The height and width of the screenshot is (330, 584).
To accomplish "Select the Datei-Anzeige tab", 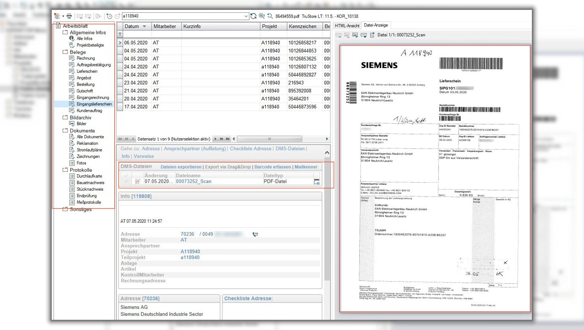I will pos(375,26).
